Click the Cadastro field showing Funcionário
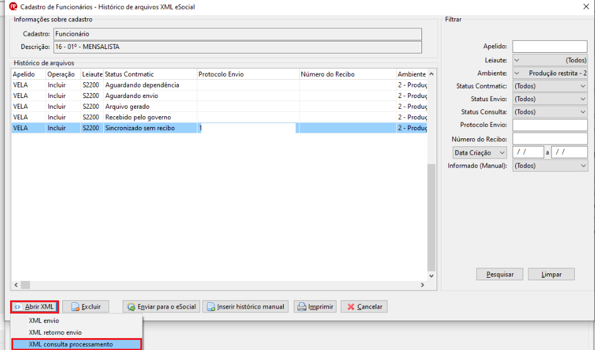The height and width of the screenshot is (350, 595). click(x=238, y=34)
